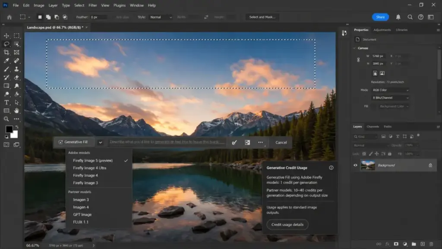The height and width of the screenshot is (249, 442).
Task: Open the three-dots more options in Generative Fill bar
Action: (x=260, y=143)
